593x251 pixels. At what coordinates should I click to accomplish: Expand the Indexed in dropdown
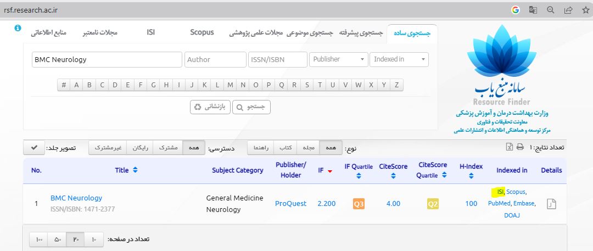[x=399, y=59]
